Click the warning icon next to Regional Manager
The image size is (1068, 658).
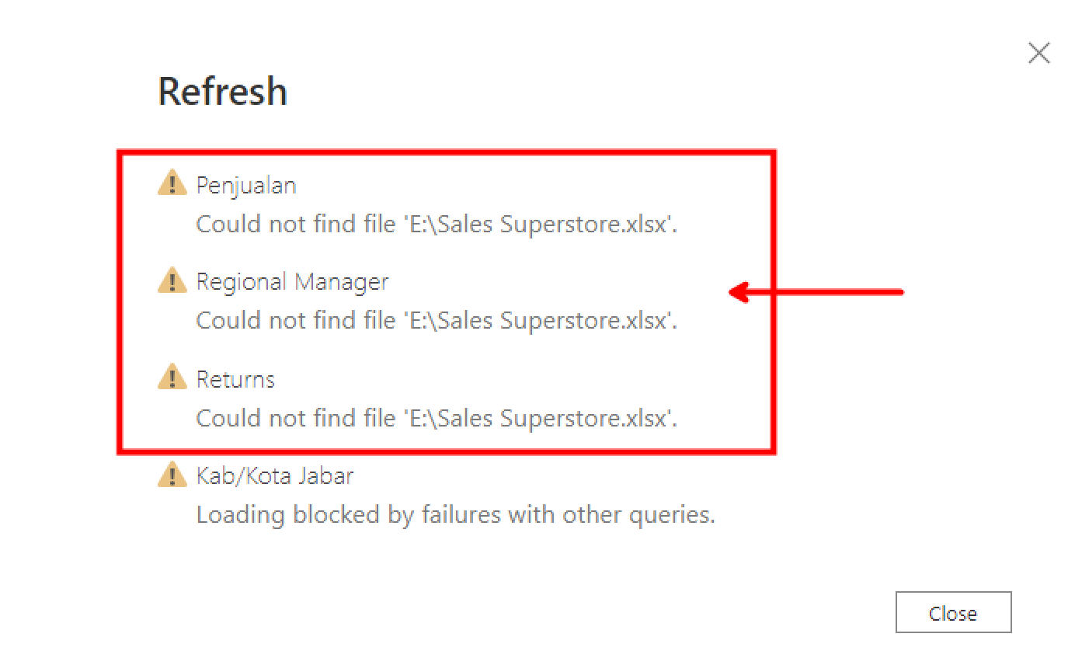[x=172, y=280]
